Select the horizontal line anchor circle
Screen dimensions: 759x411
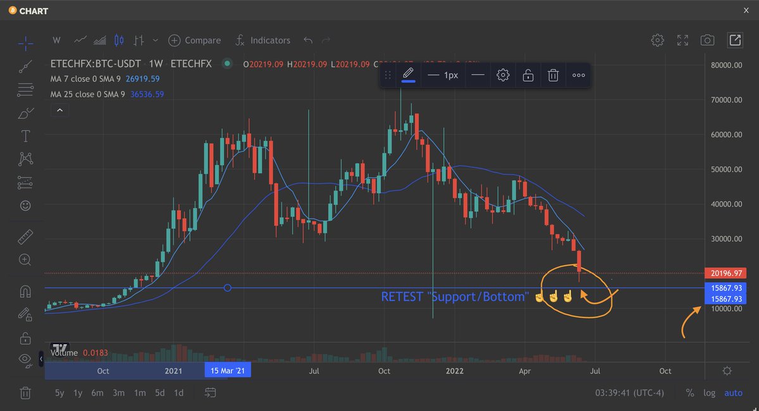pos(228,288)
